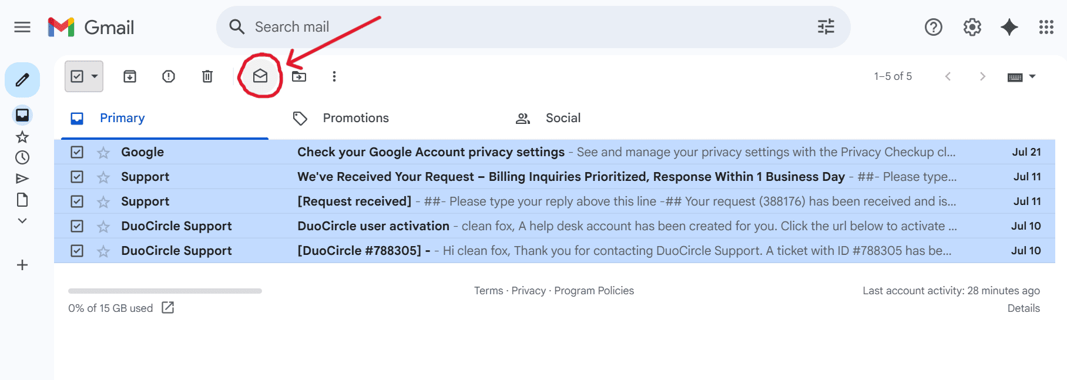Open the Program Policies link

point(593,290)
